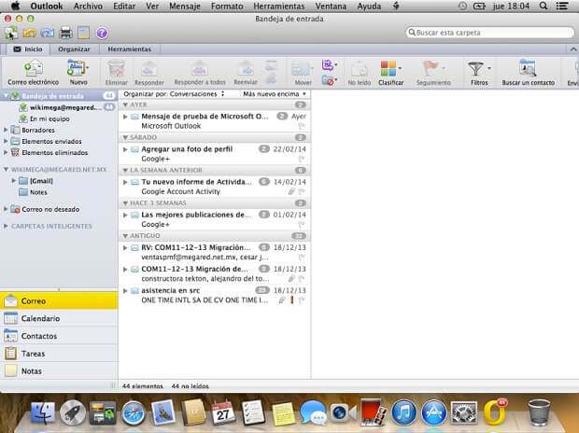This screenshot has height=433, width=579.
Task: Select the Elementos eliminados folder
Action: [x=59, y=152]
